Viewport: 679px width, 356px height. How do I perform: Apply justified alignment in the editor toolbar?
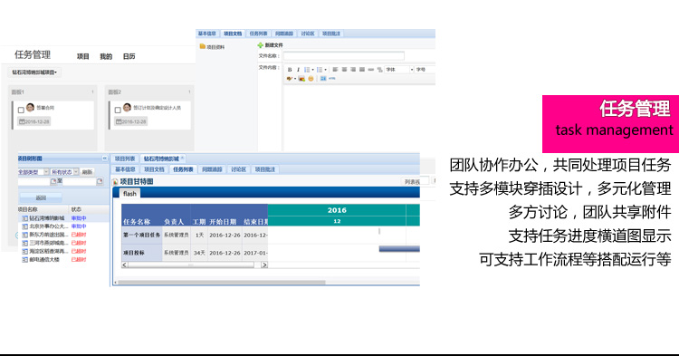click(x=362, y=69)
